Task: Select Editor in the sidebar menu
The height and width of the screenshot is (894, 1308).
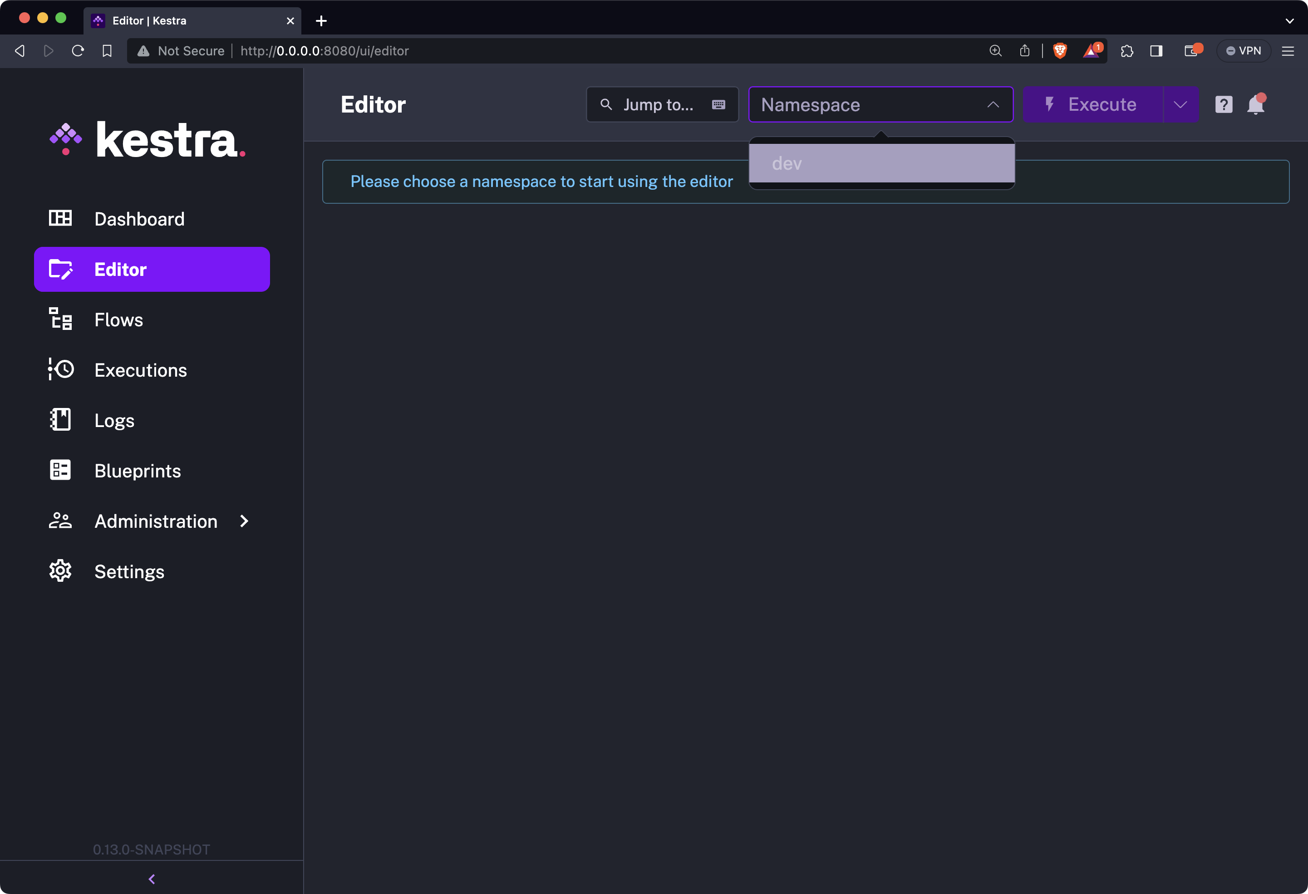Action: (x=120, y=269)
